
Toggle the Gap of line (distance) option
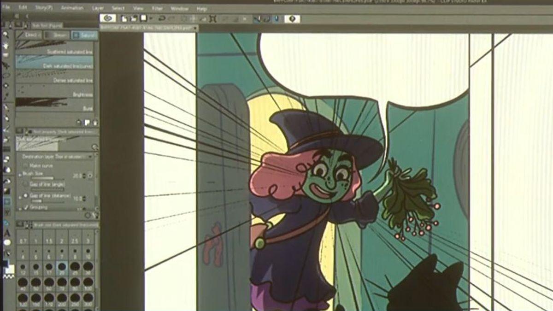tap(25, 196)
